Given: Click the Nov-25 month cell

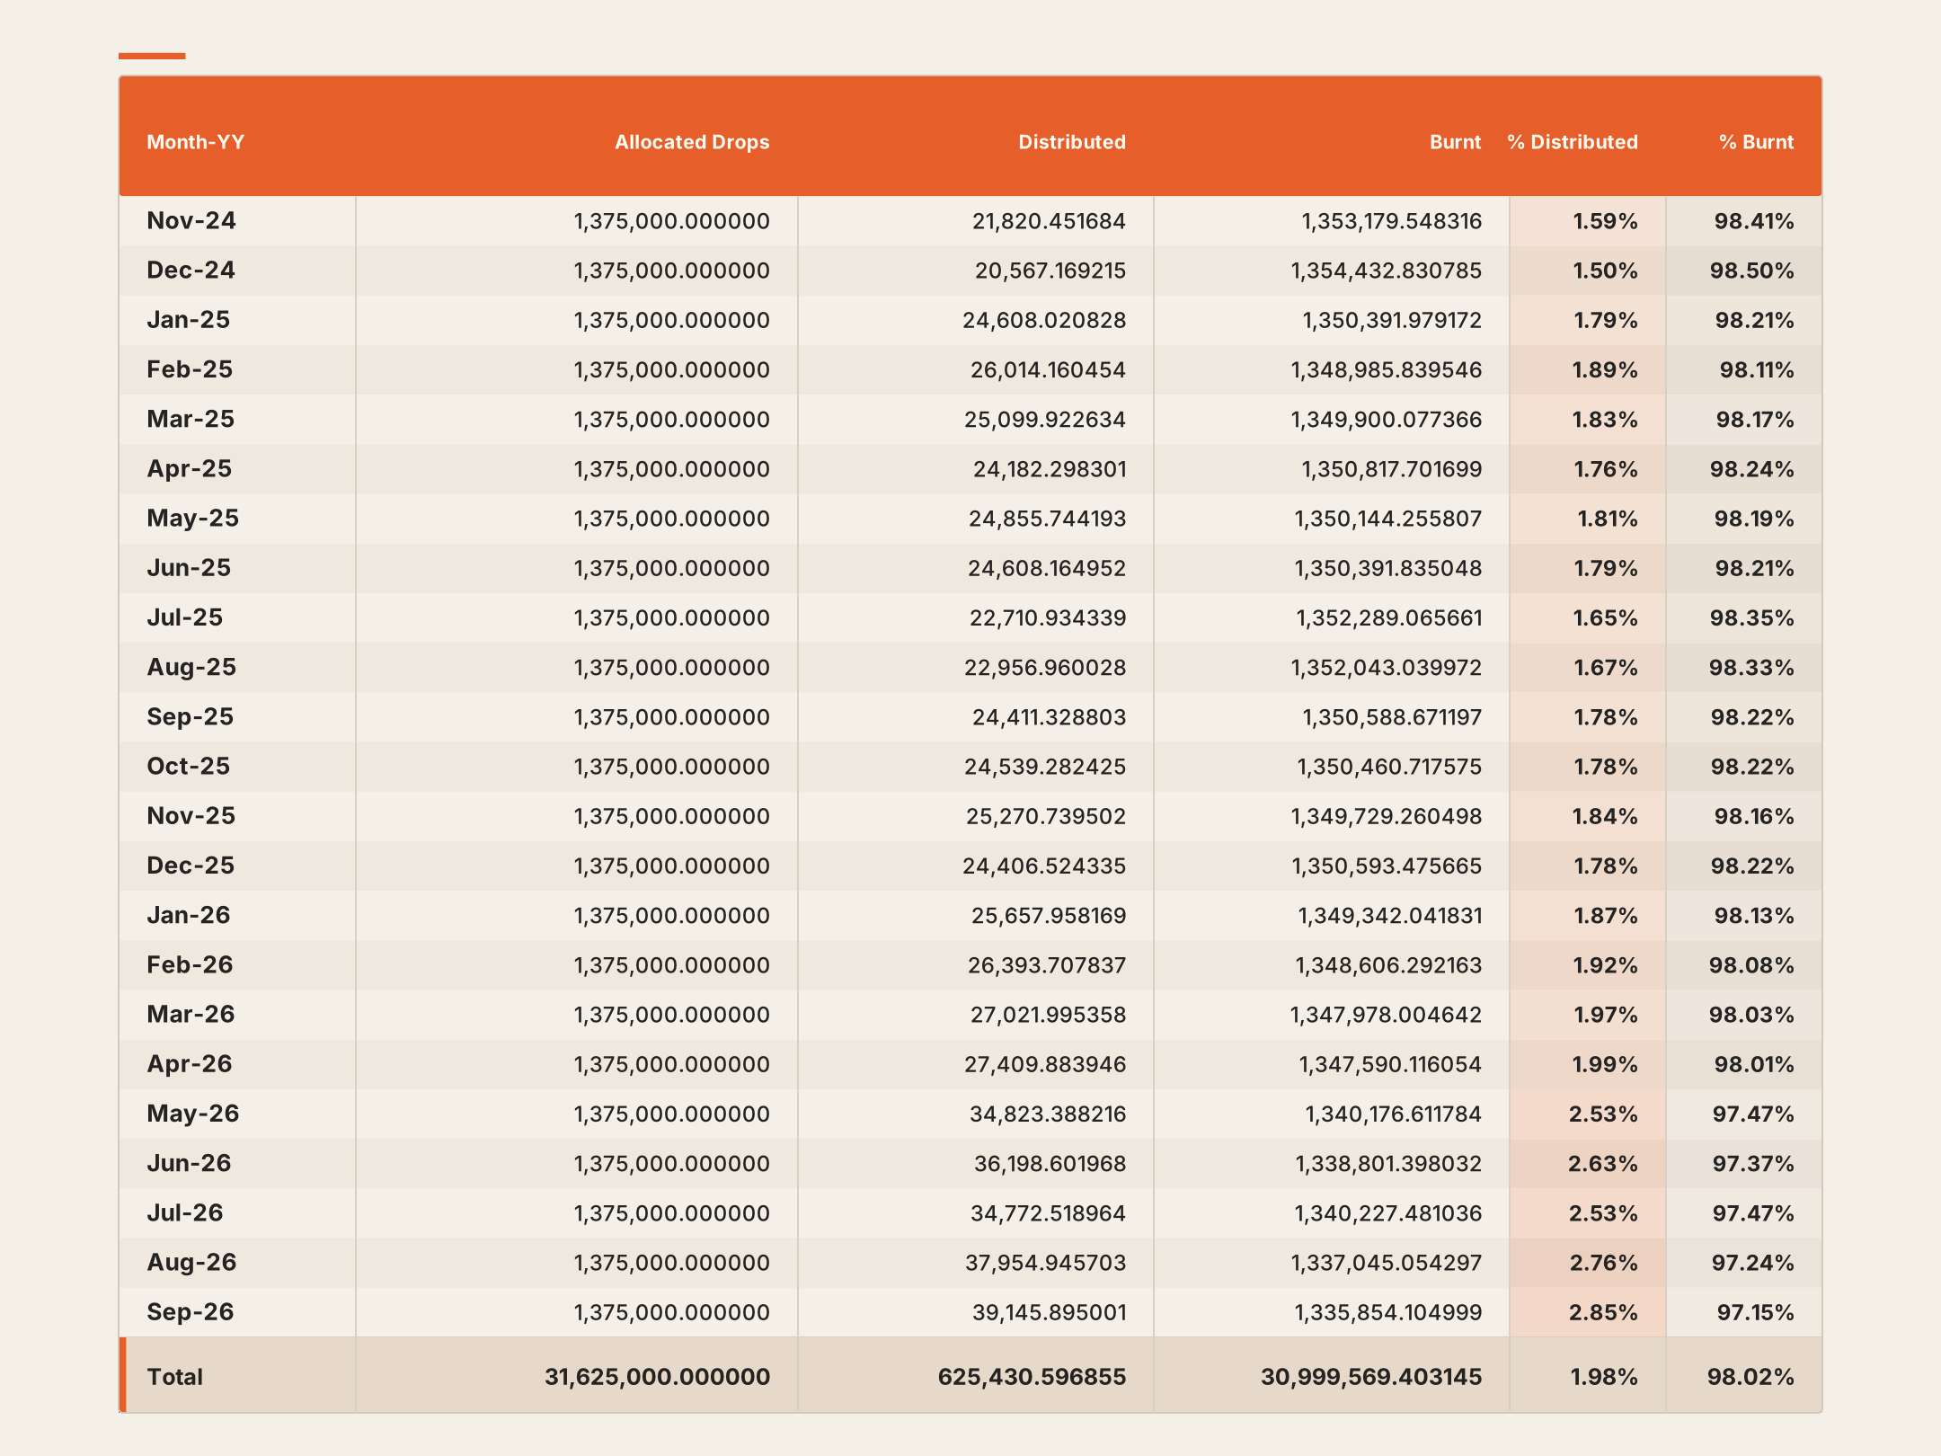Looking at the screenshot, I should [191, 816].
